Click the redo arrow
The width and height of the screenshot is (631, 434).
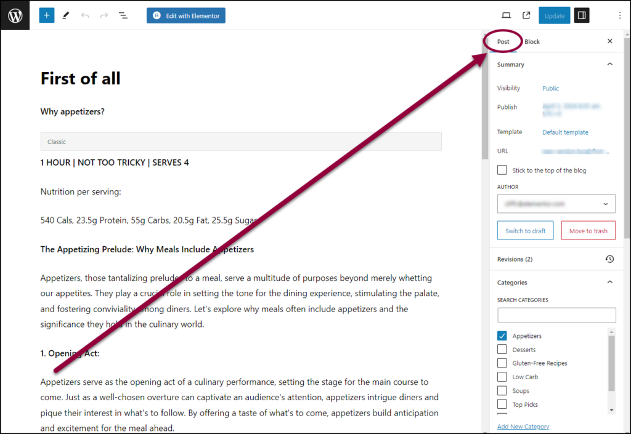point(103,15)
